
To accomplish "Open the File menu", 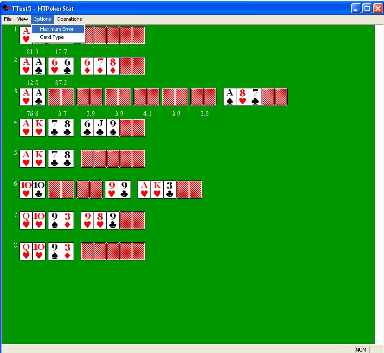I will click(x=8, y=19).
